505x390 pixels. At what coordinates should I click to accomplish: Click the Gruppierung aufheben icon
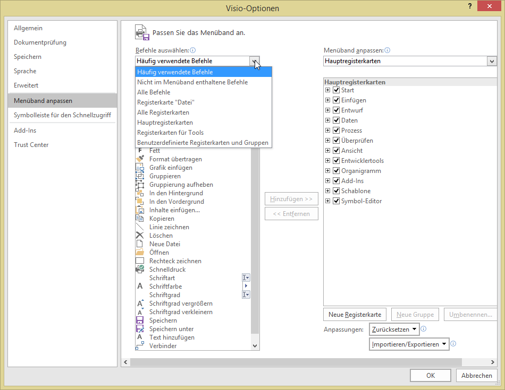point(140,185)
